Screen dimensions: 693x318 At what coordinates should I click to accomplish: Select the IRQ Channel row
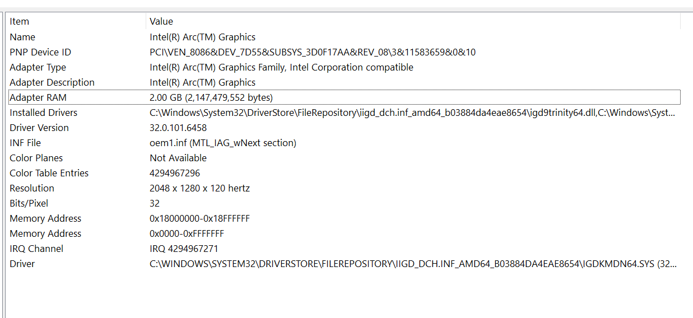(x=36, y=249)
